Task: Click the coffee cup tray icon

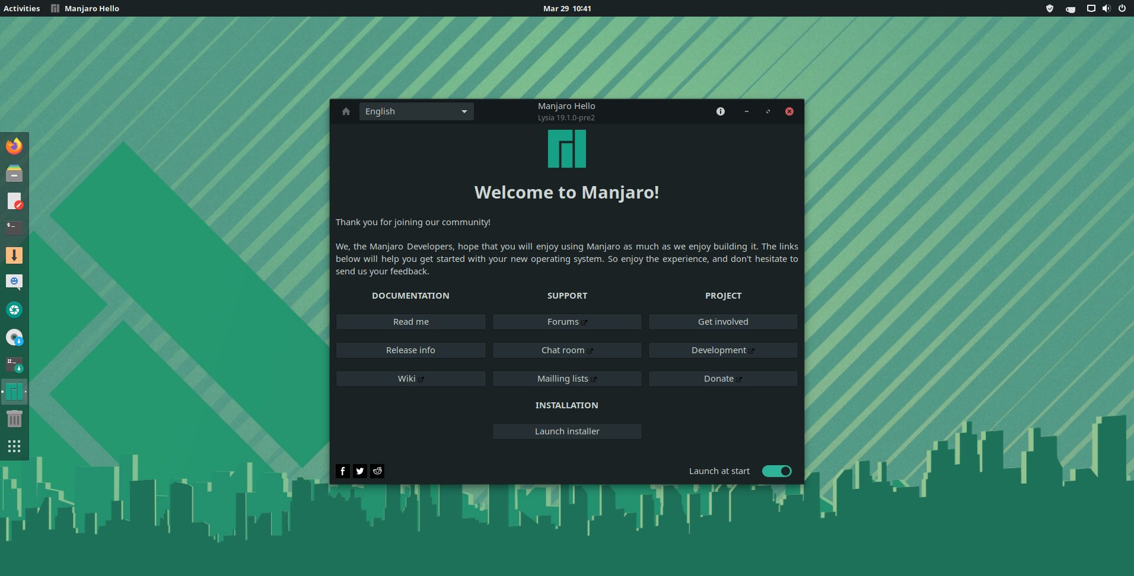Action: point(1071,9)
